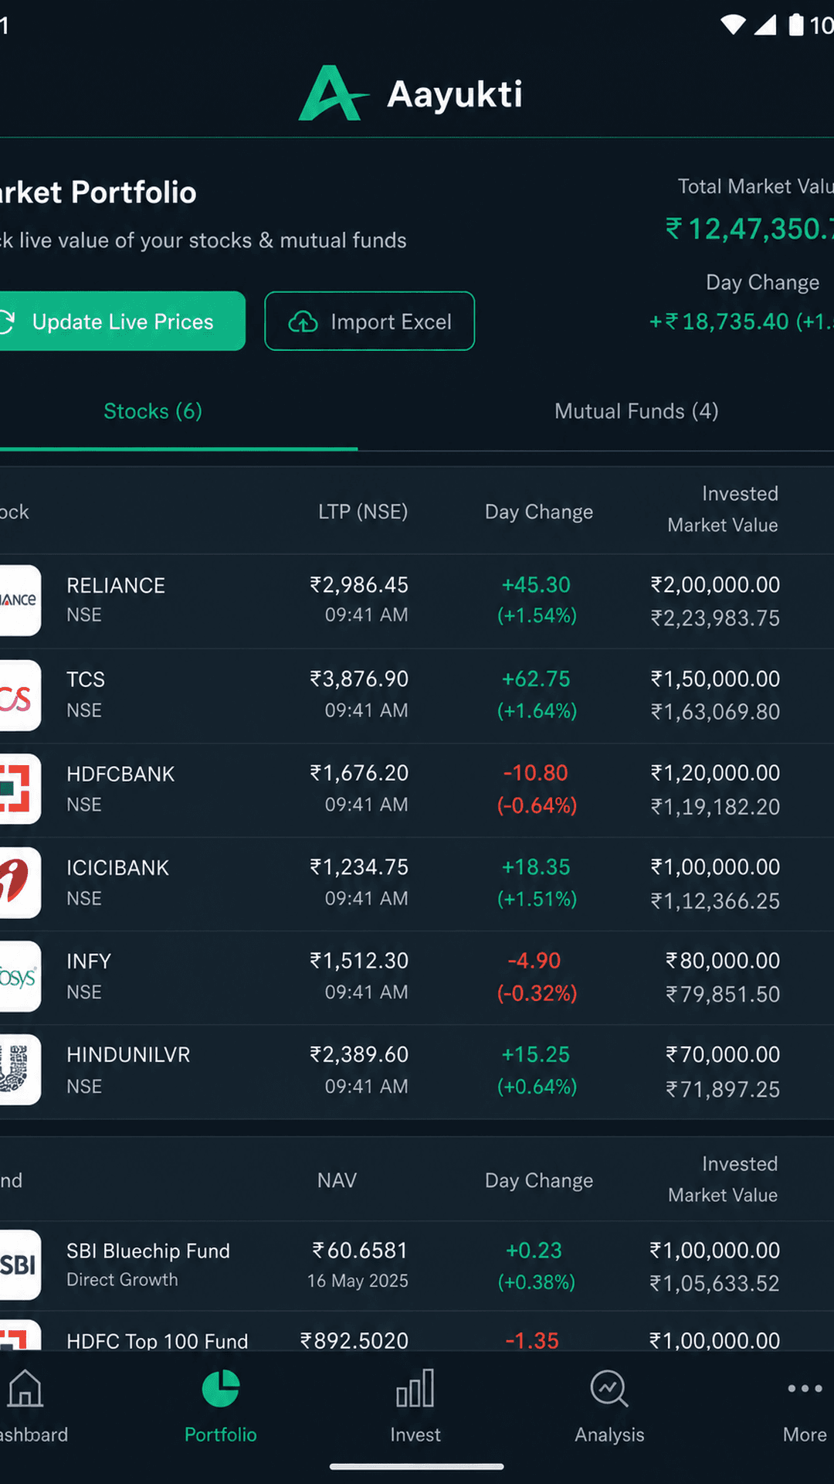The width and height of the screenshot is (834, 1484).
Task: Sort by the LTP (NSE) column header
Action: (363, 512)
